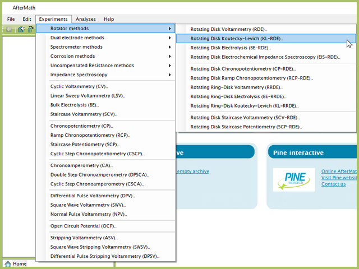The width and height of the screenshot is (359, 269).
Task: Choose Rotating Disk Voltammetry (RDE)
Action: click(266, 29)
